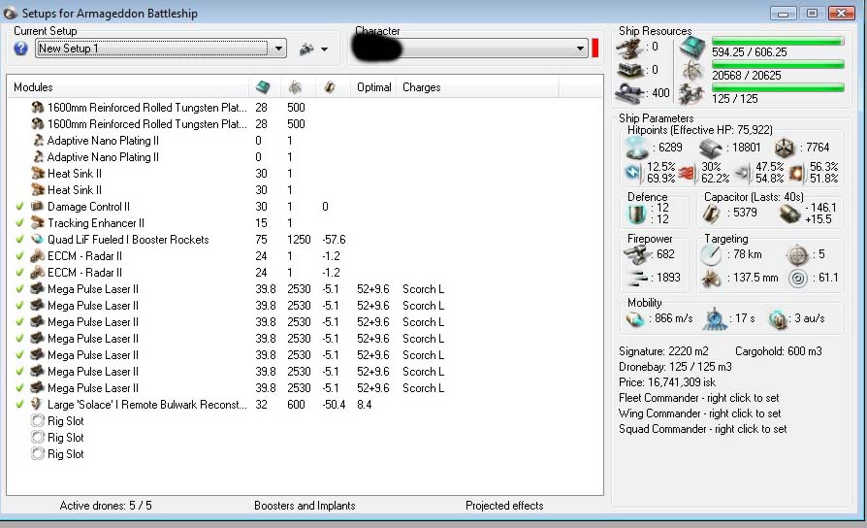
Task: Click powergrid resource icon
Action: pyautogui.click(x=692, y=70)
